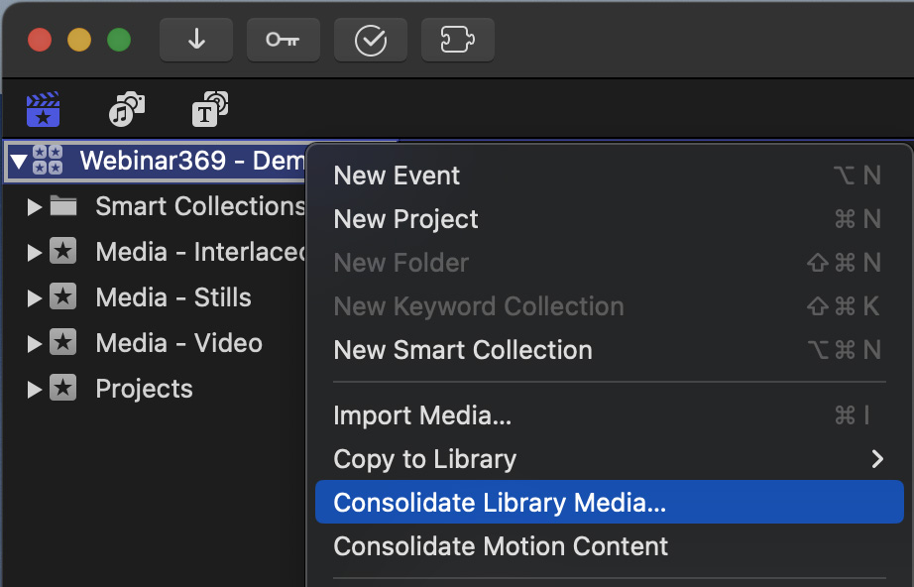Choose Consolidate Motion Content option
Image resolution: width=914 pixels, height=587 pixels.
pyautogui.click(x=501, y=546)
